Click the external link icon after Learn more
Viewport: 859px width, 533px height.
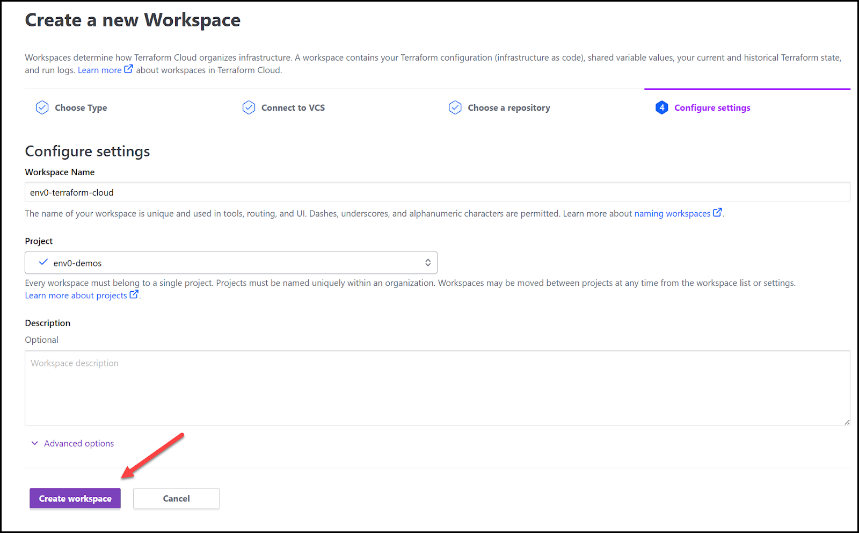point(128,69)
